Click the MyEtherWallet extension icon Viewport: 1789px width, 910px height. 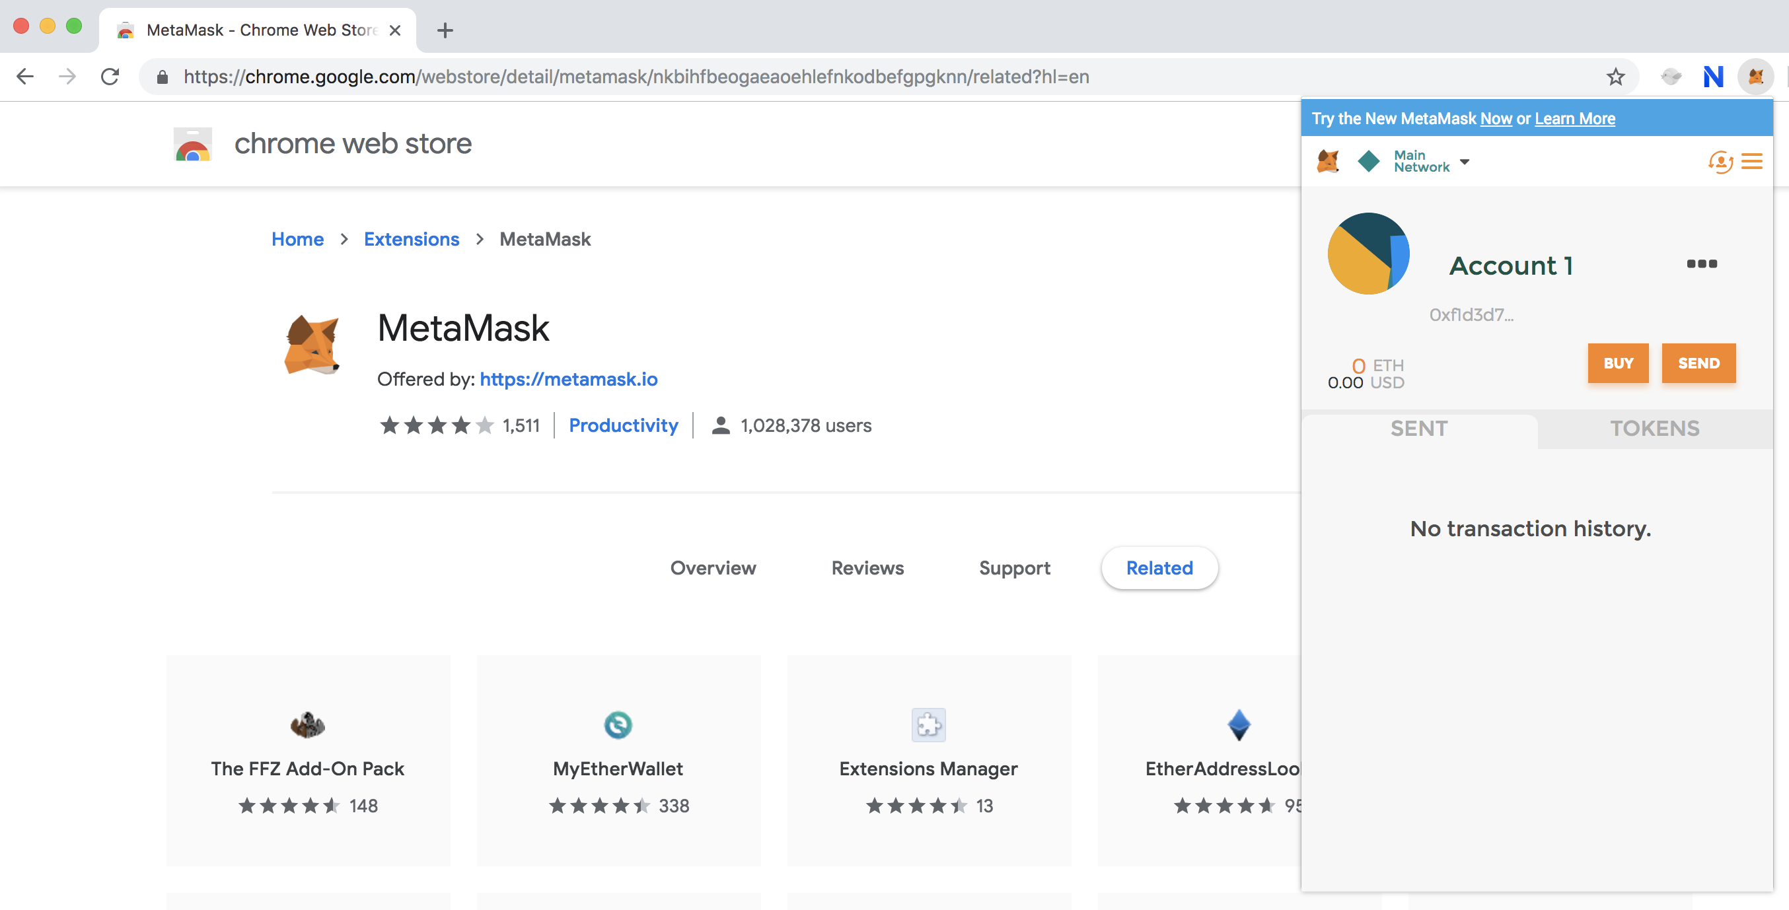pos(618,725)
